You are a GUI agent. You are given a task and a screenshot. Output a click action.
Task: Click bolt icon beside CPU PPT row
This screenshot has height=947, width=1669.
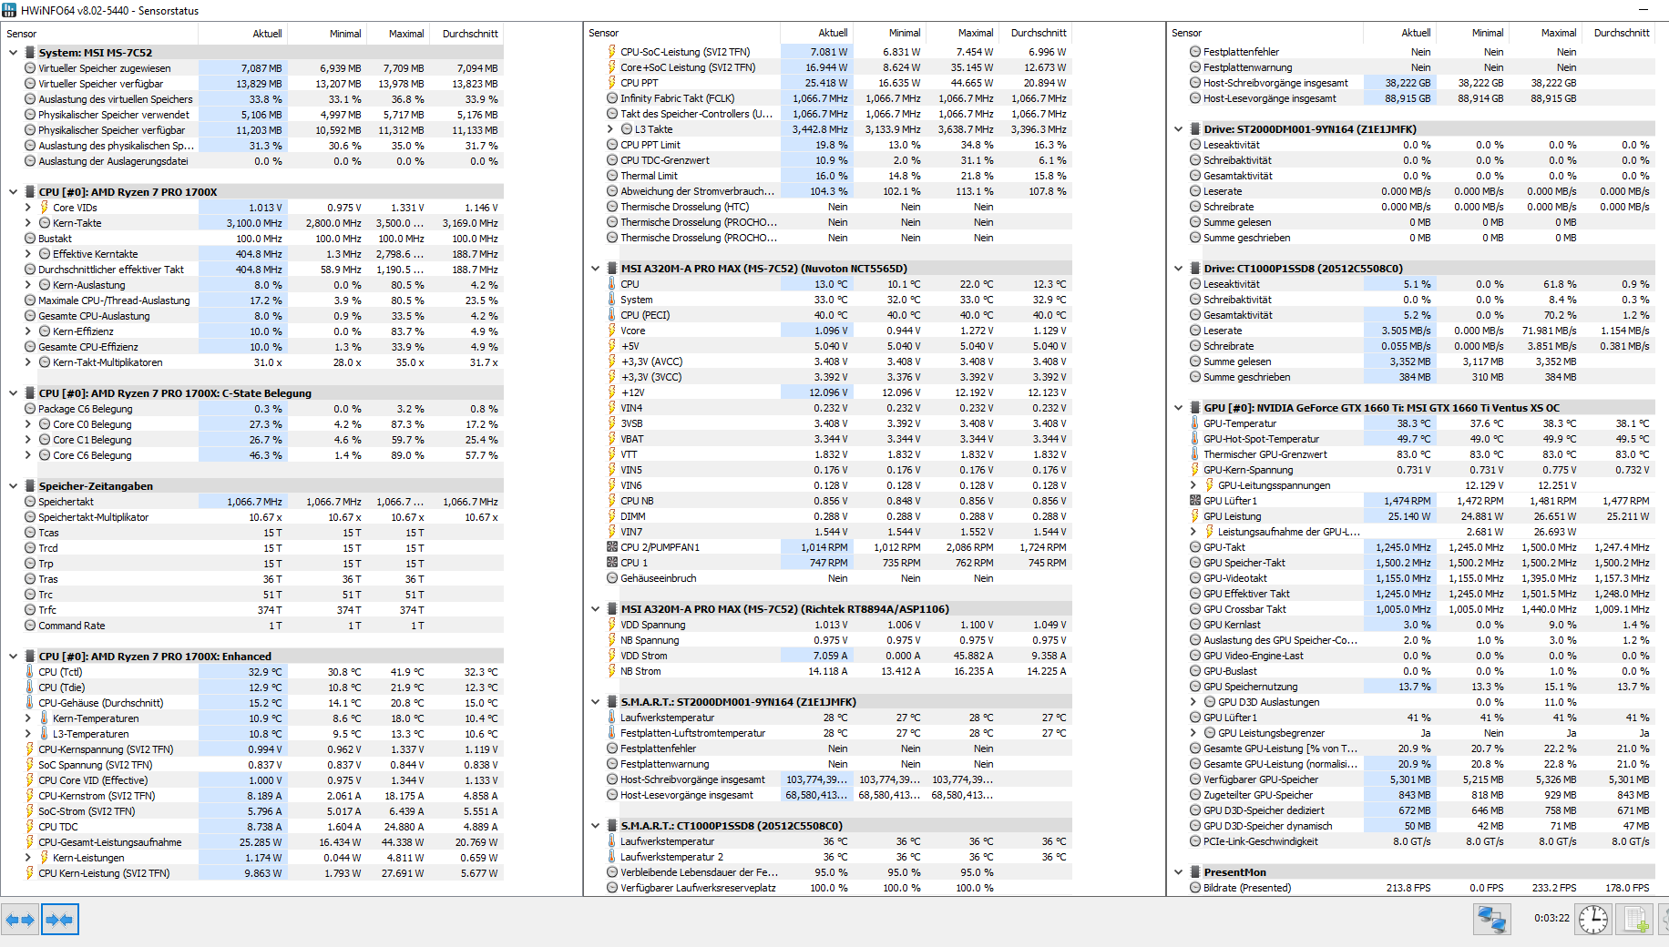click(x=612, y=83)
